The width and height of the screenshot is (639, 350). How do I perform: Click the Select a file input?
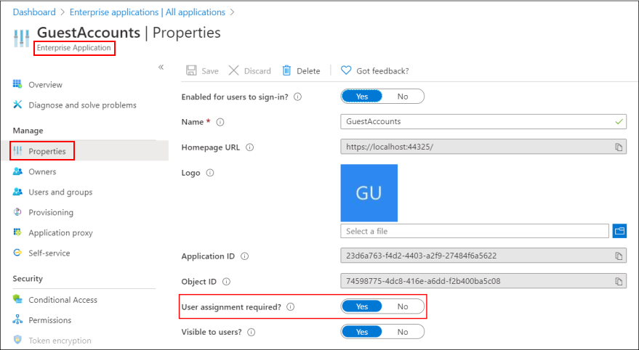coord(475,231)
